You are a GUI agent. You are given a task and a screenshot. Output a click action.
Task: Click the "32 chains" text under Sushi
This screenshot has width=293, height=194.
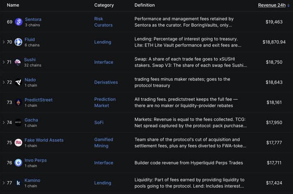33,65
